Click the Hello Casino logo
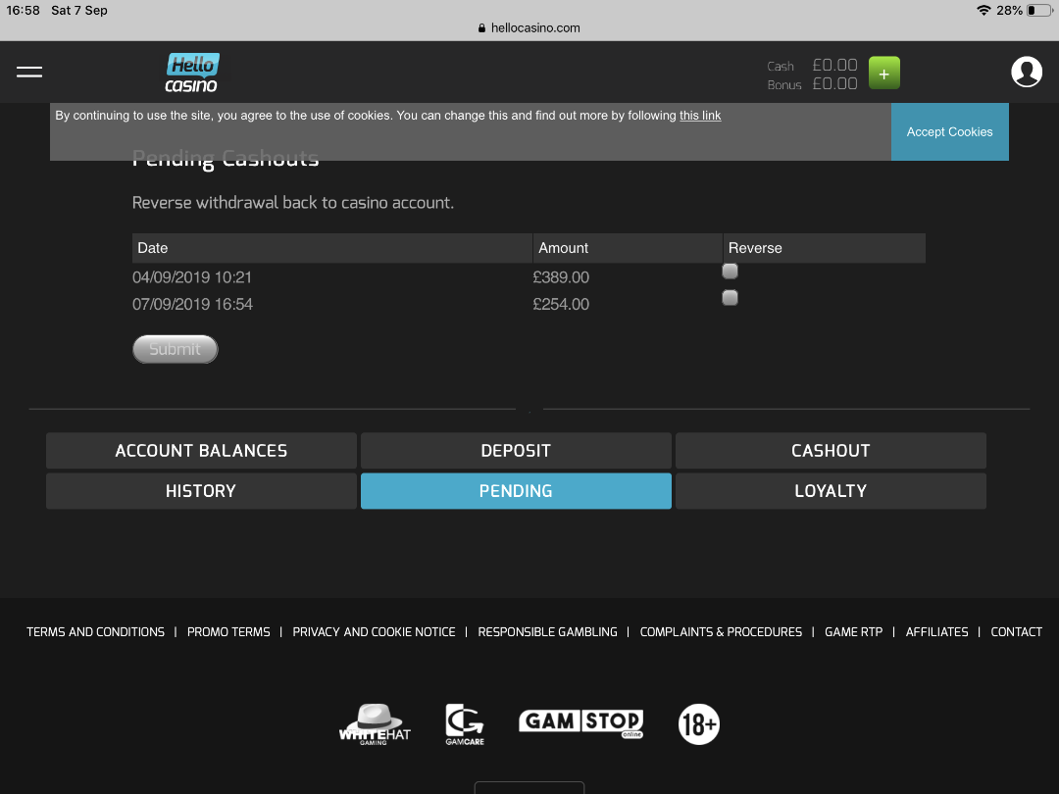1059x794 pixels. [x=192, y=73]
